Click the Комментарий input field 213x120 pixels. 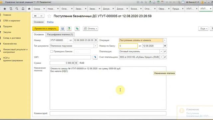[x=108, y=113]
